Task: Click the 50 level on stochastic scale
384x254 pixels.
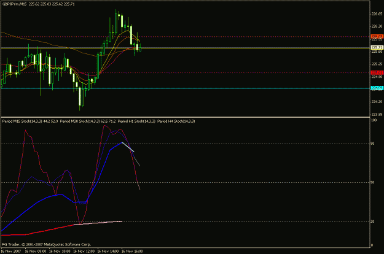Action: [373, 183]
